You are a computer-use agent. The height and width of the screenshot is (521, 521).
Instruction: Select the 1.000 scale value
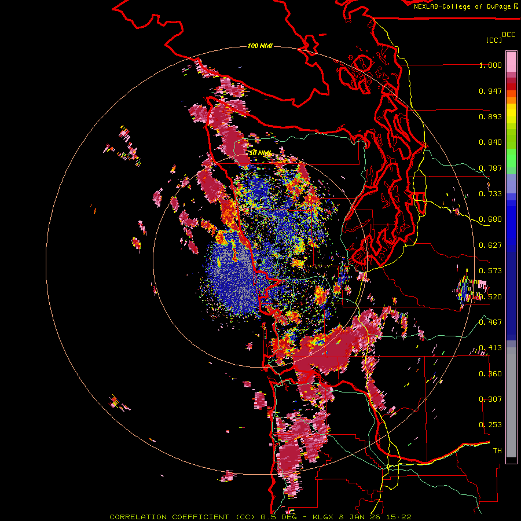point(490,65)
